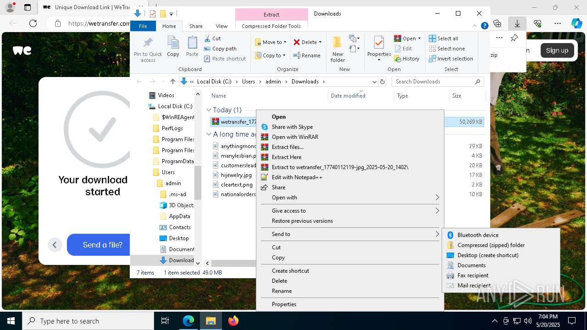Viewport: 587px width, 330px height.
Task: Choose Share with Skype
Action: pos(350,127)
